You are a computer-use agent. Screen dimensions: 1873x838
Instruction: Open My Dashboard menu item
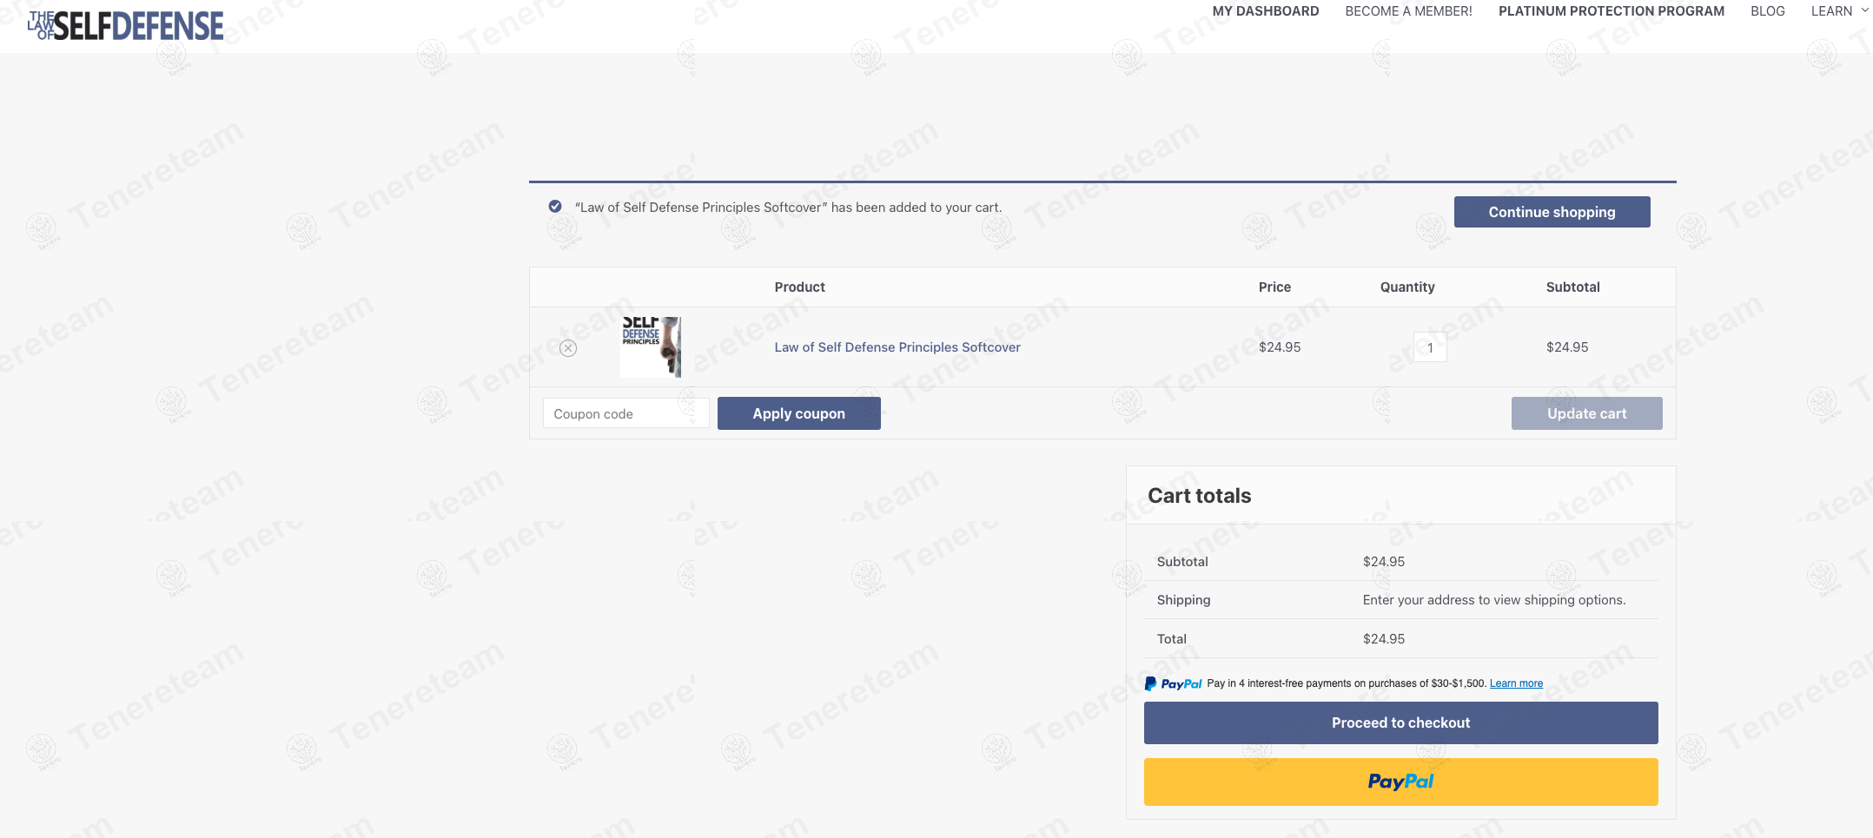click(x=1265, y=11)
